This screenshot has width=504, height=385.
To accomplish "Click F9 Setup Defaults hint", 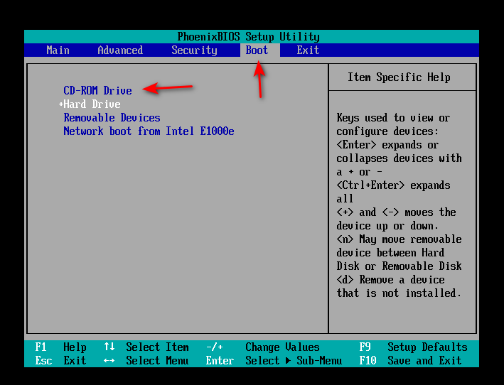I will pos(413,347).
